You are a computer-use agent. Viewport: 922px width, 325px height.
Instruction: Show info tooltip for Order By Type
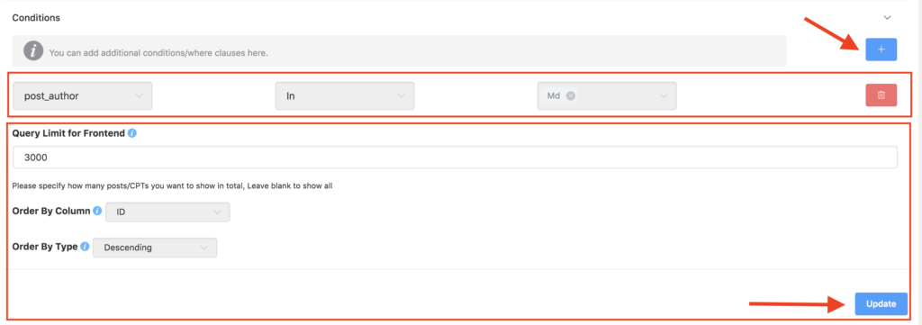pyautogui.click(x=85, y=247)
